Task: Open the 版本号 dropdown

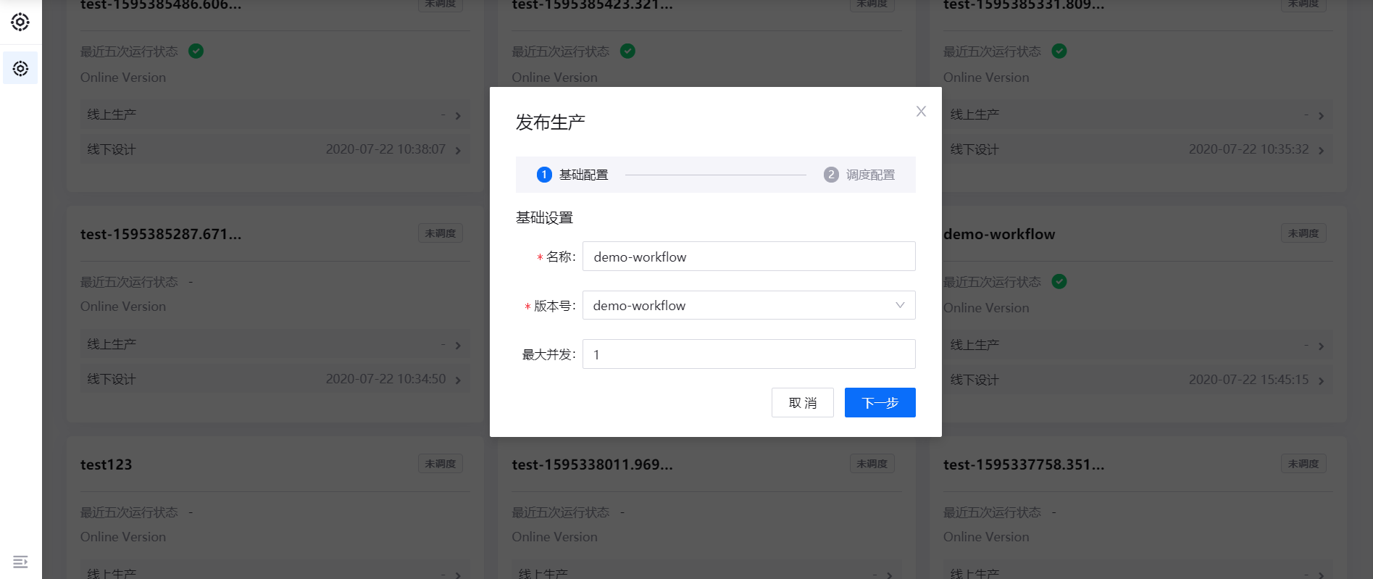Action: click(748, 305)
